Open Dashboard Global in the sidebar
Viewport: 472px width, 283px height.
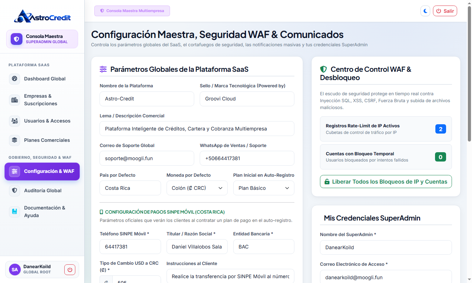pos(42,79)
